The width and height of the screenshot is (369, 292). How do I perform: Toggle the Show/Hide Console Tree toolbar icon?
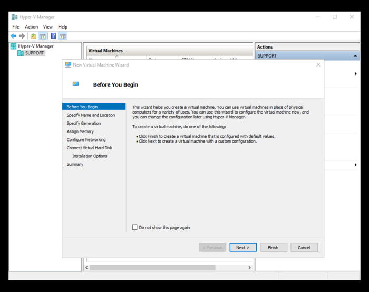point(42,36)
